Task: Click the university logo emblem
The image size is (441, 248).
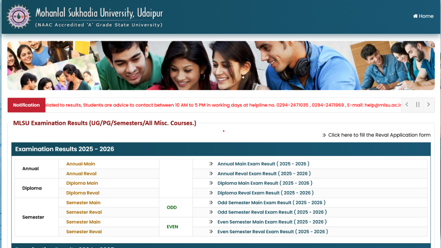Action: (19, 17)
